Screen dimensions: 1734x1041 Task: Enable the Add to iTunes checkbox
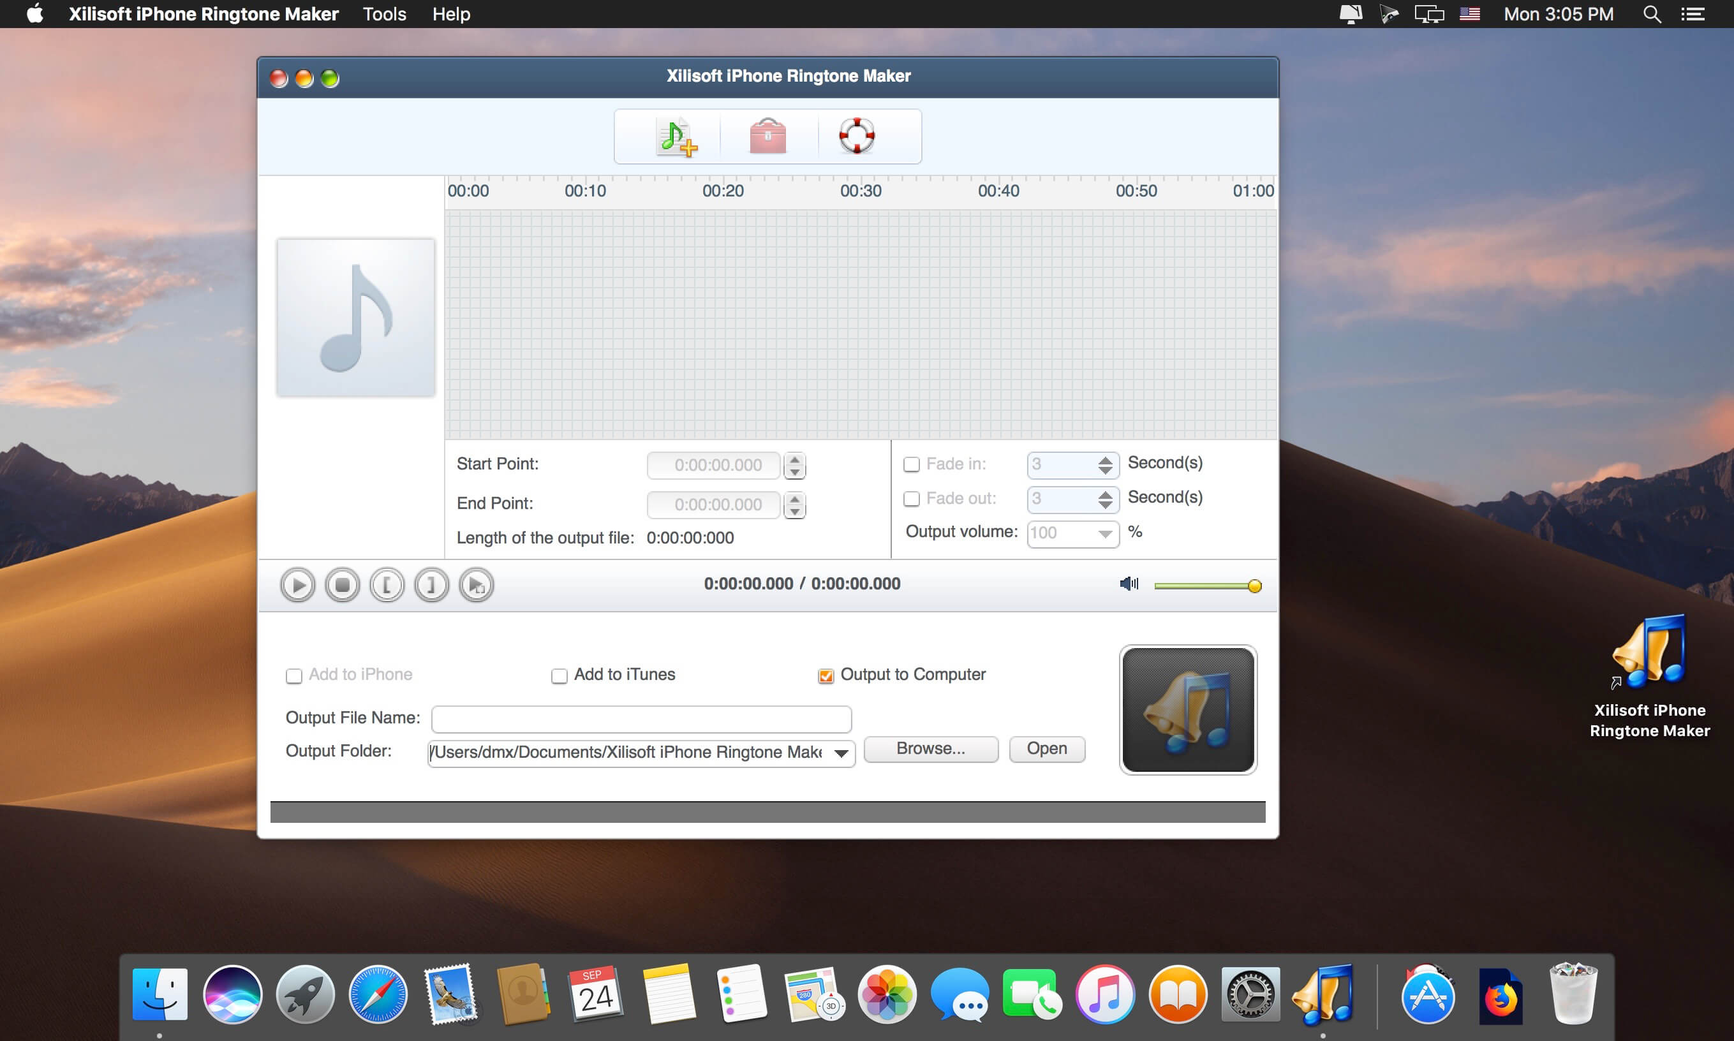tap(559, 676)
